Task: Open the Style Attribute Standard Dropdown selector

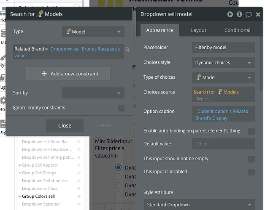Action: [200, 205]
